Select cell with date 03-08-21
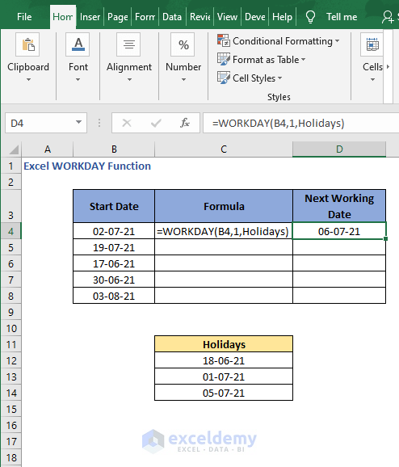 coord(114,296)
